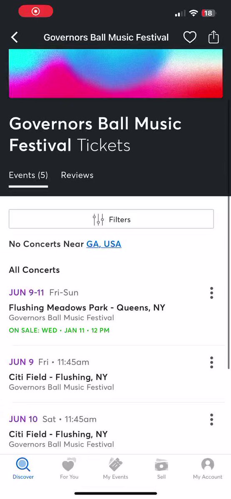Viewport: 231px width, 499px height.
Task: Tap the red screen recording indicator
Action: coord(36,12)
